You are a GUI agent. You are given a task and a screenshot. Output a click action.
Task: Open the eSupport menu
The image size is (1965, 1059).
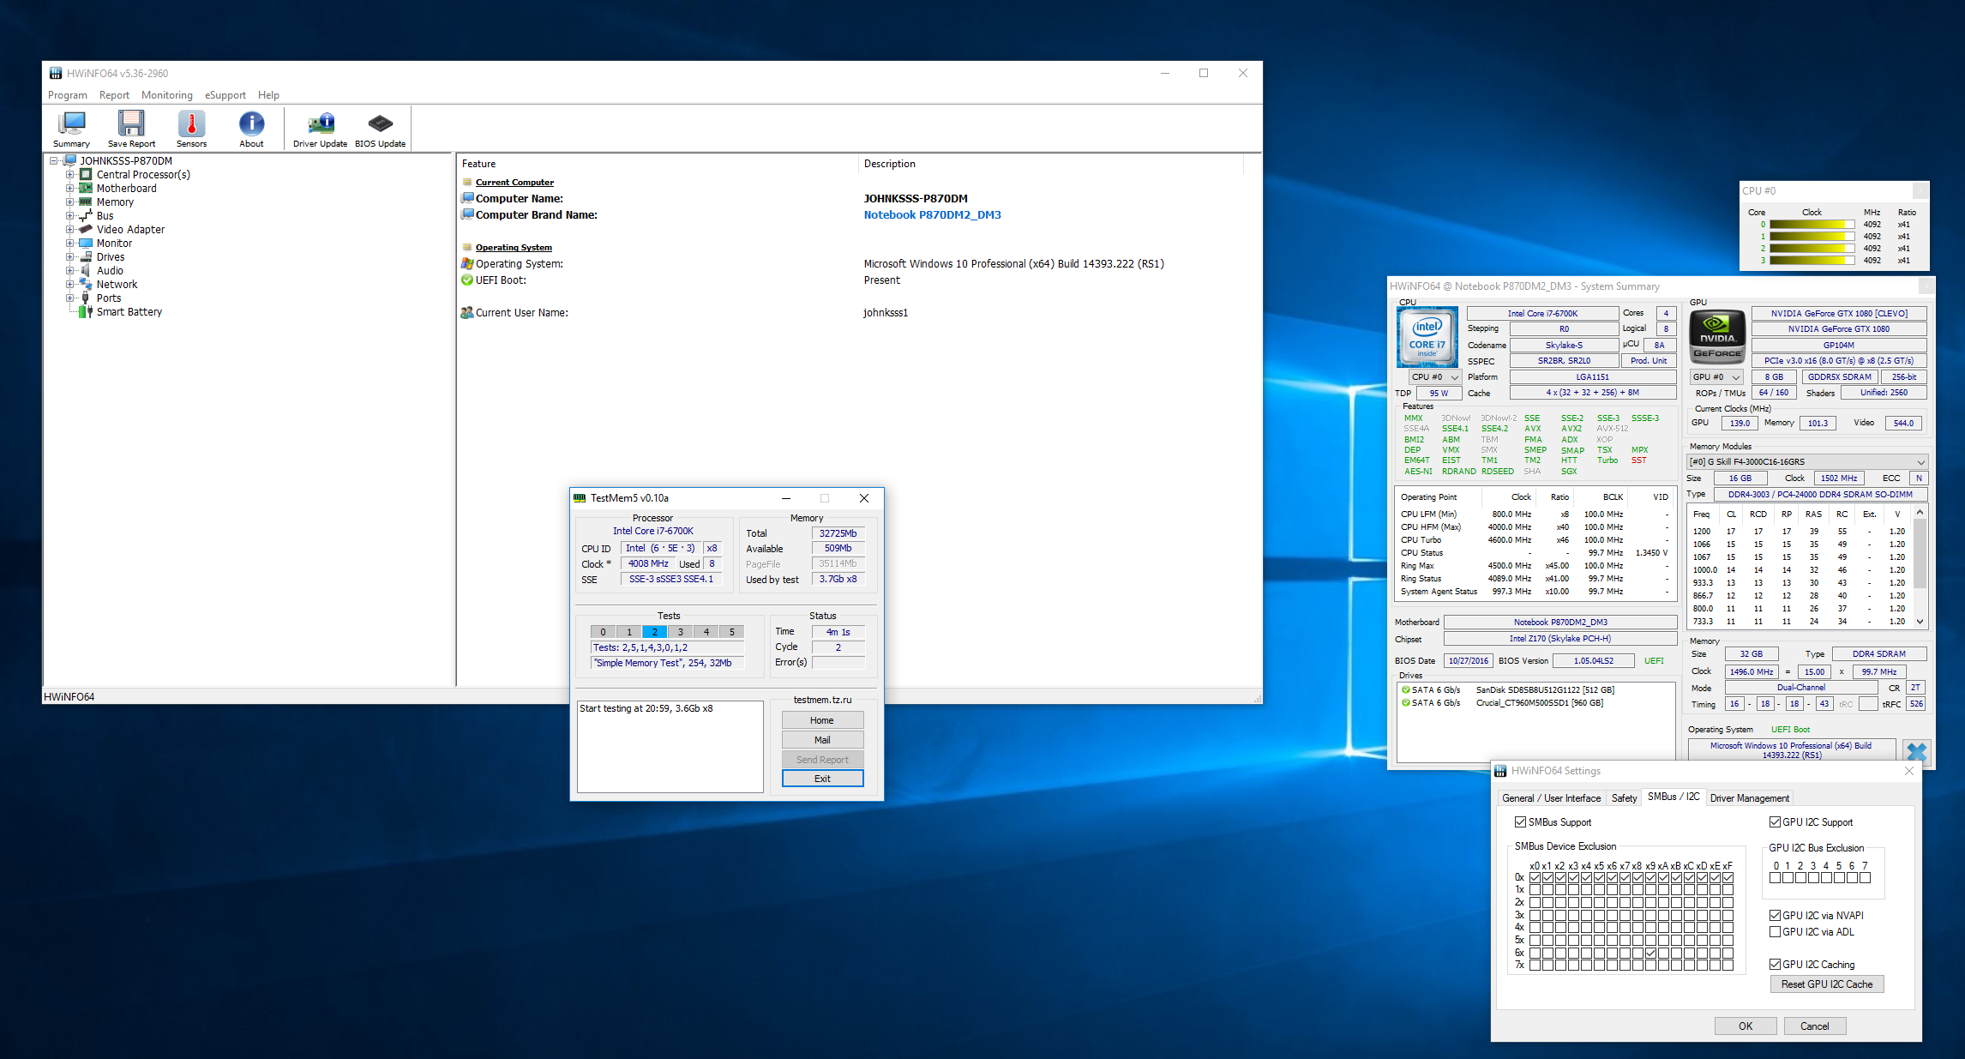[225, 95]
